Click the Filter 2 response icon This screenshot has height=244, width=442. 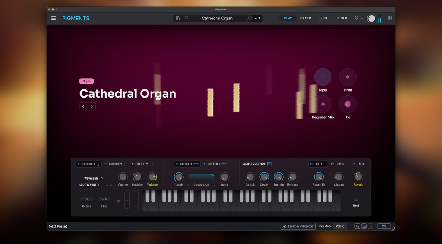224,163
